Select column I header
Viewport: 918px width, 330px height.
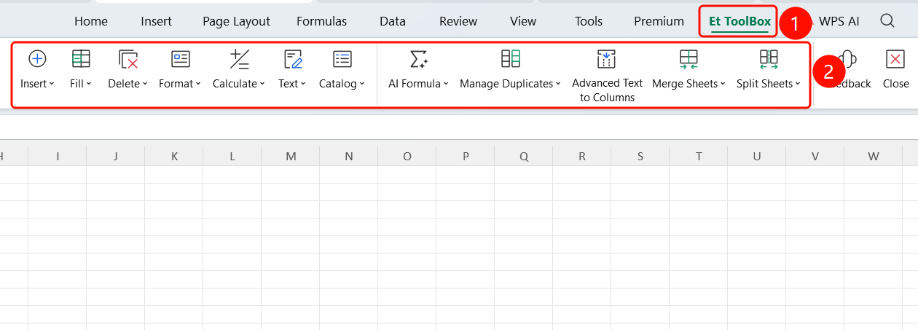click(x=58, y=156)
